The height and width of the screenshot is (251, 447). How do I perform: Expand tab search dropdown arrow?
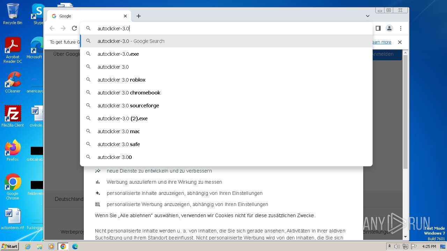coord(367,16)
